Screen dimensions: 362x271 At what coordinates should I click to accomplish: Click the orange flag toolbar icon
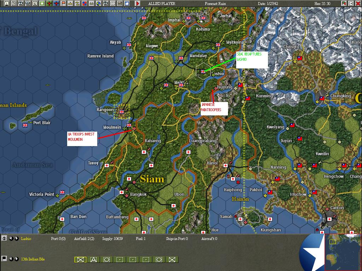[63, 4]
